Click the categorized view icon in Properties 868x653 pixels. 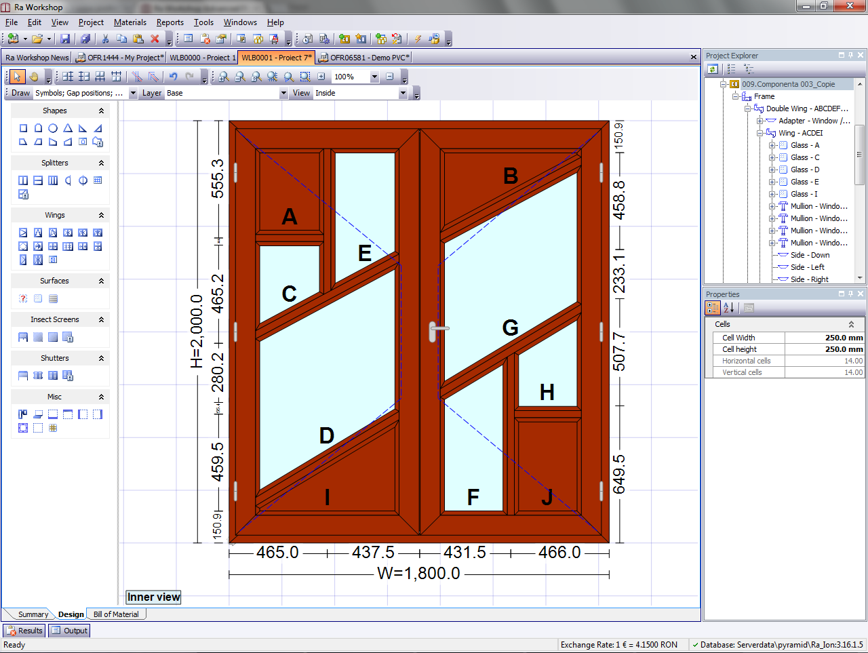(x=713, y=308)
